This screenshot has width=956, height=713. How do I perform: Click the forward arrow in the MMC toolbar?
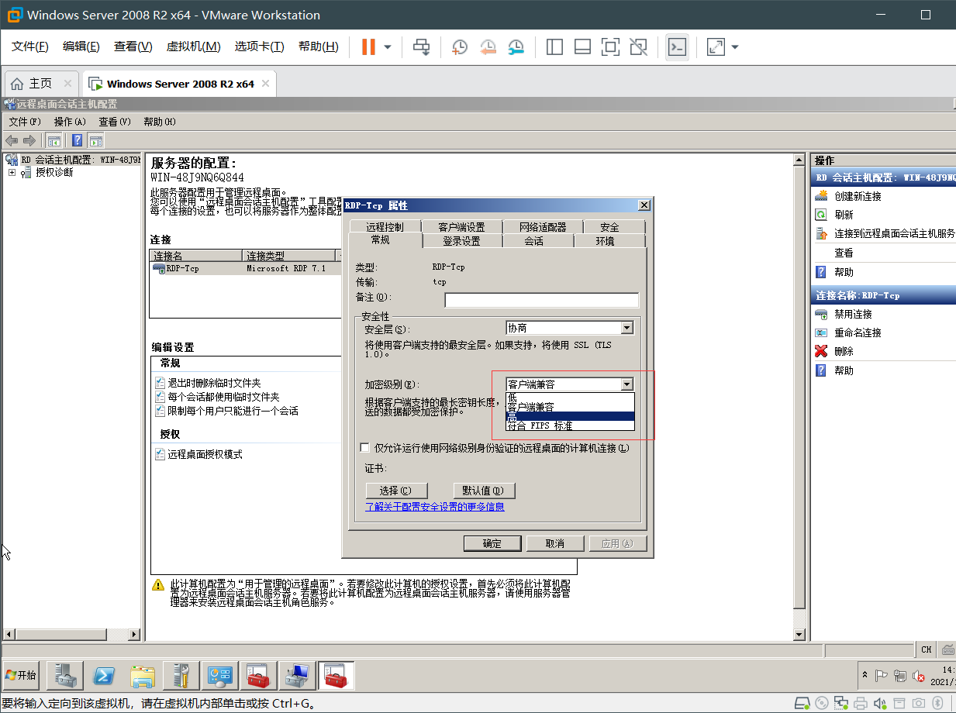pyautogui.click(x=29, y=140)
